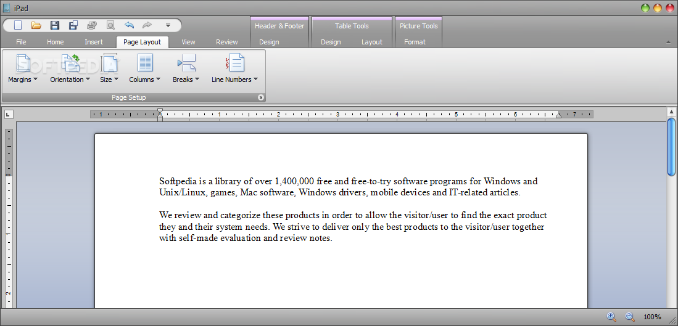This screenshot has width=678, height=326.
Task: Open the Line Numbers dropdown
Action: (x=235, y=68)
